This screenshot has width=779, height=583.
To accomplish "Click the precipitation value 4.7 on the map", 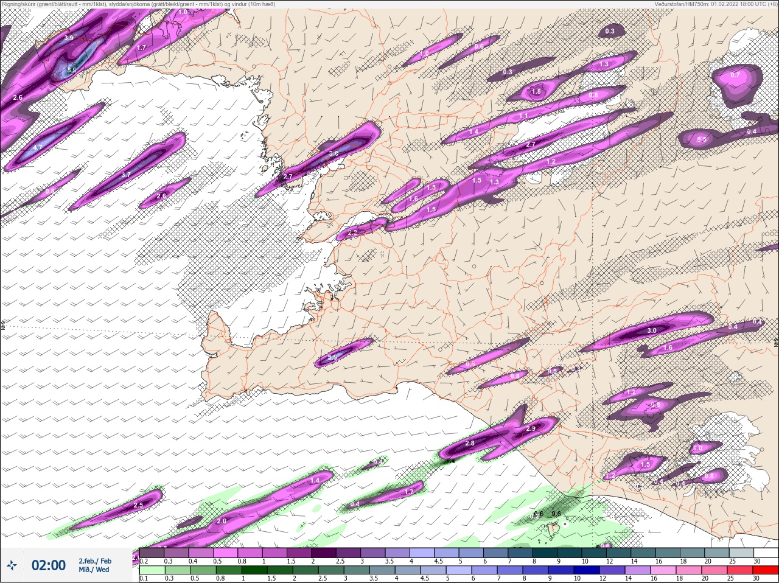I will coord(38,147).
